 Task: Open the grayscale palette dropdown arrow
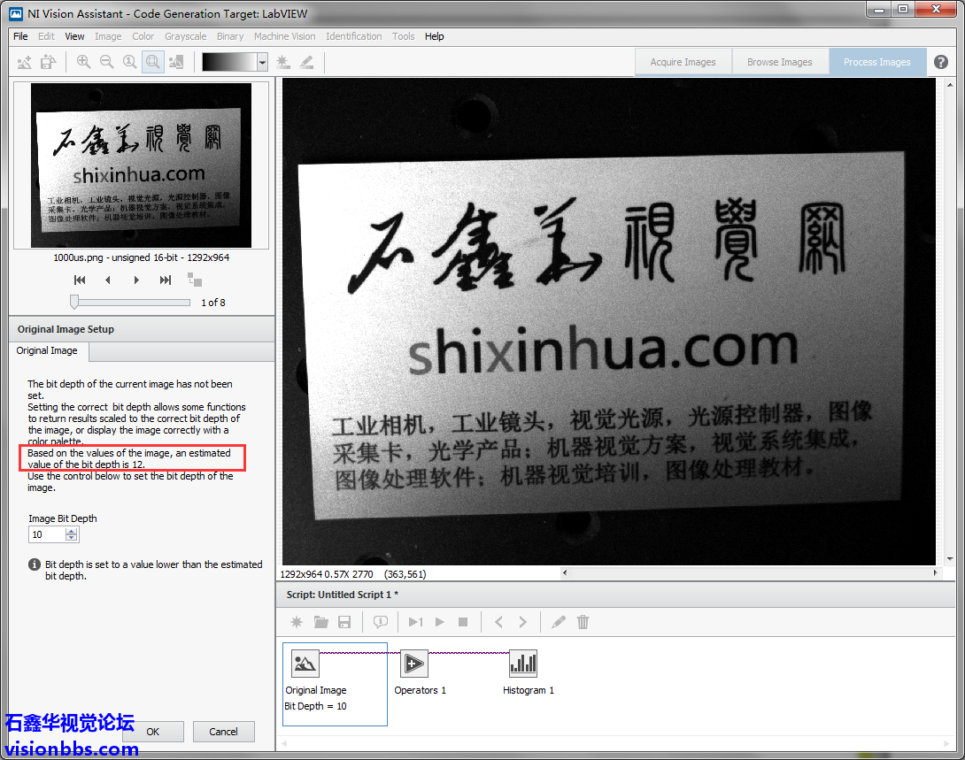(x=263, y=62)
